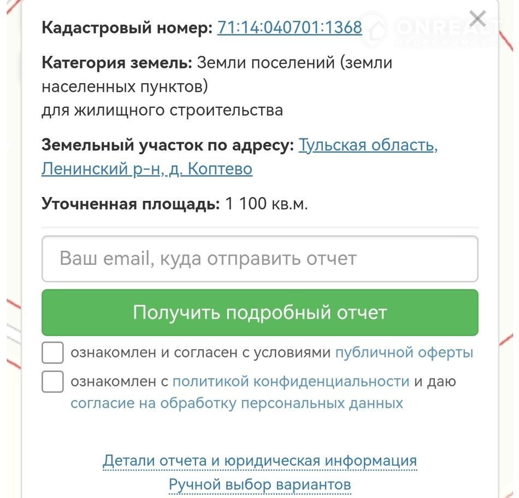The height and width of the screenshot is (498, 519).
Task: Open the политикой конфиденциальности link
Action: click(291, 381)
